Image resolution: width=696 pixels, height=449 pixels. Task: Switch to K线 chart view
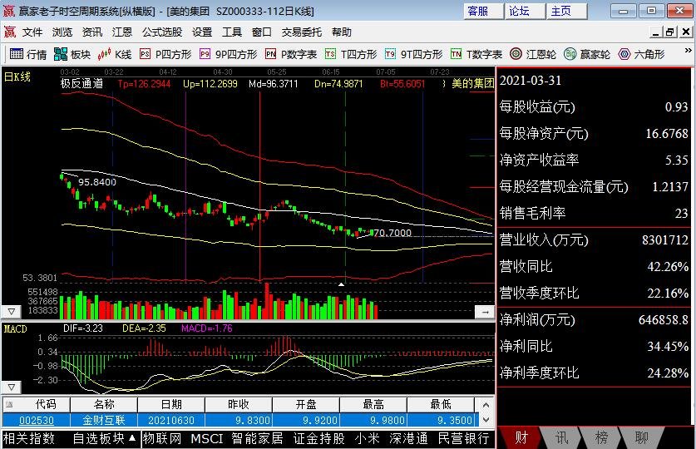click(x=115, y=54)
